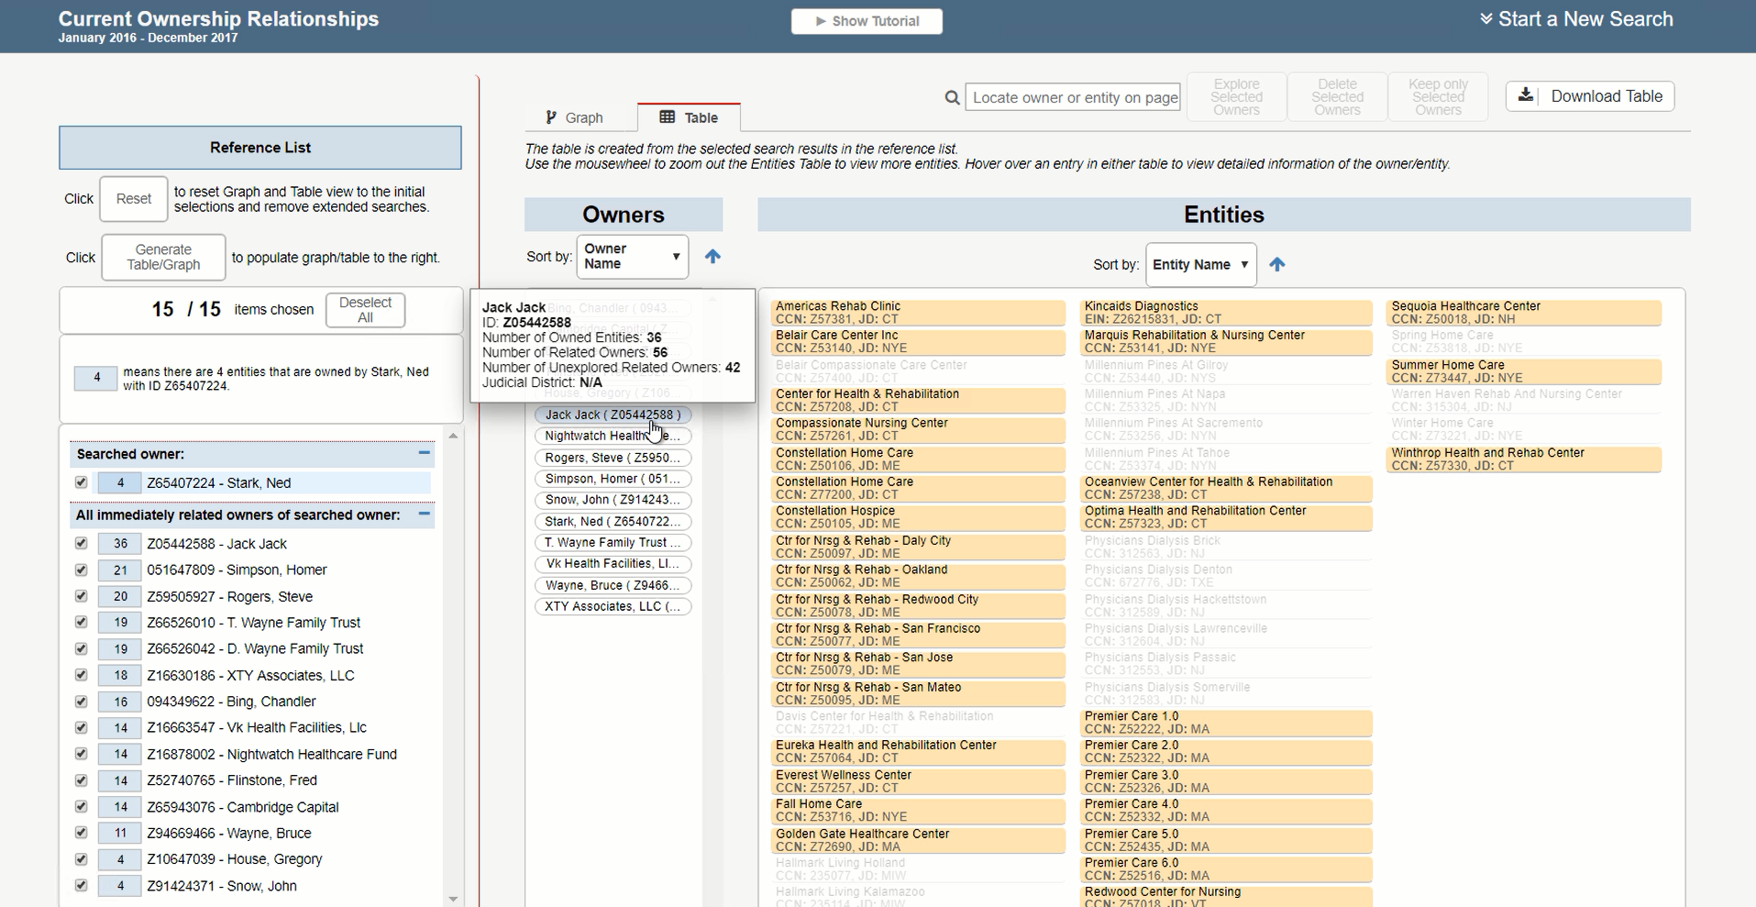1756x907 pixels.
Task: Click the Everest Wellness Center entity
Action: coord(918,781)
